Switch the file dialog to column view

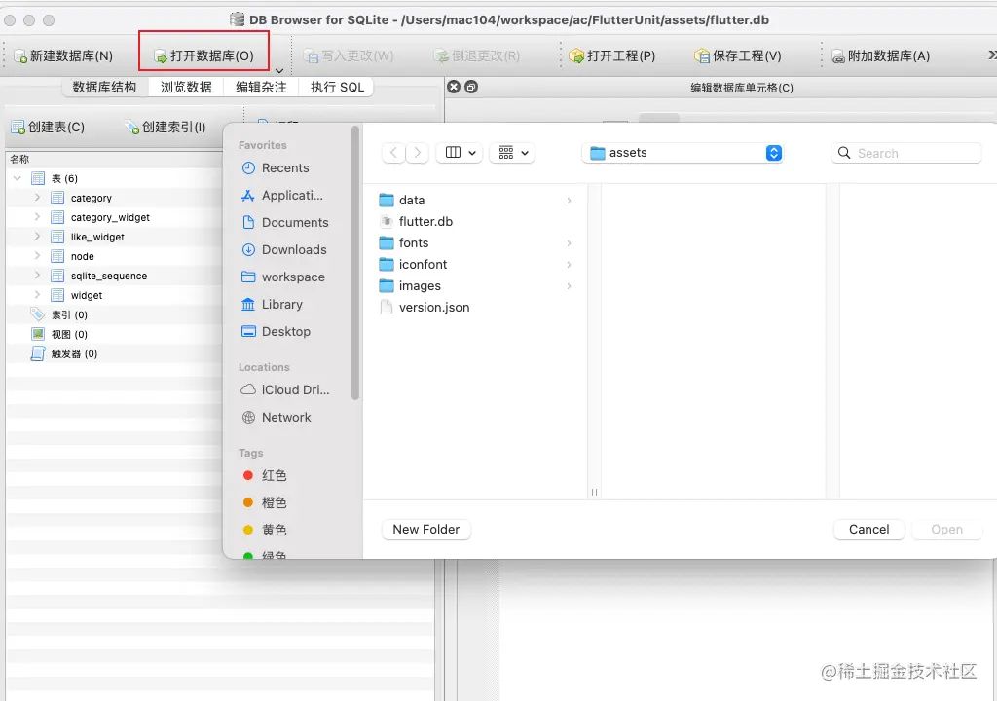[454, 153]
